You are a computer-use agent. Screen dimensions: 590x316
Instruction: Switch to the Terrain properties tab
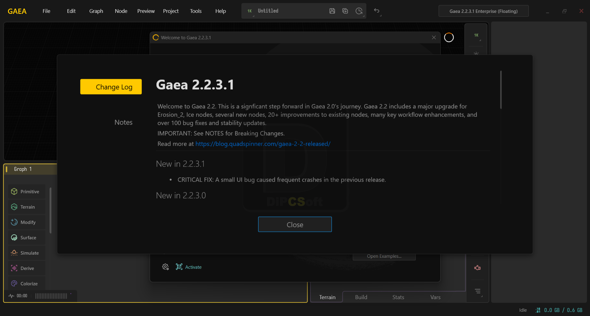click(327, 297)
